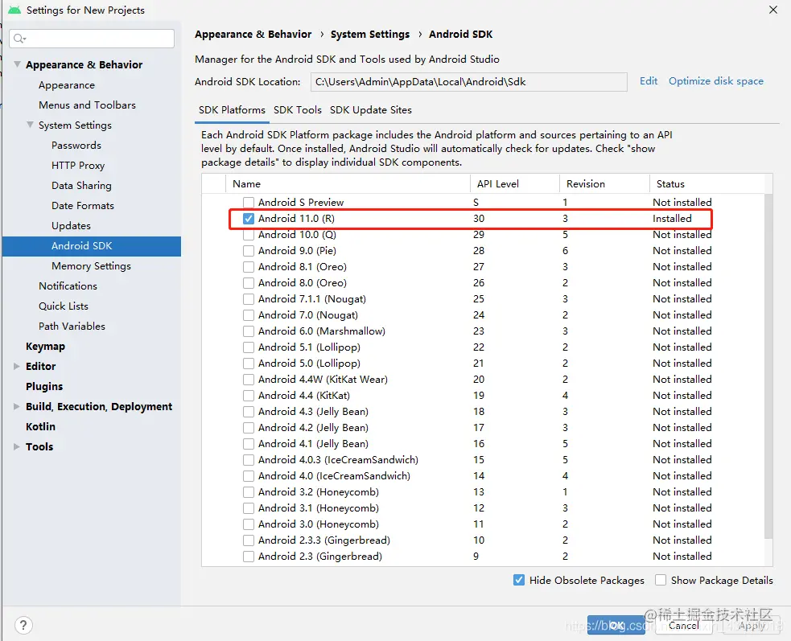Open Date Formats settings
The image size is (791, 641).
coord(83,206)
